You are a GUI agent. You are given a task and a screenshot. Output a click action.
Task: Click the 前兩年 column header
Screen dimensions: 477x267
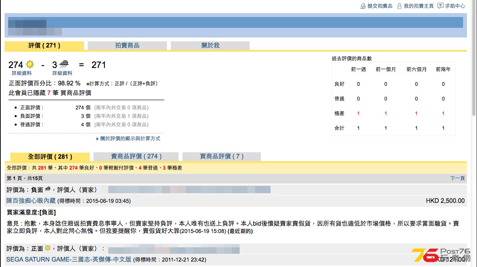tap(443, 70)
